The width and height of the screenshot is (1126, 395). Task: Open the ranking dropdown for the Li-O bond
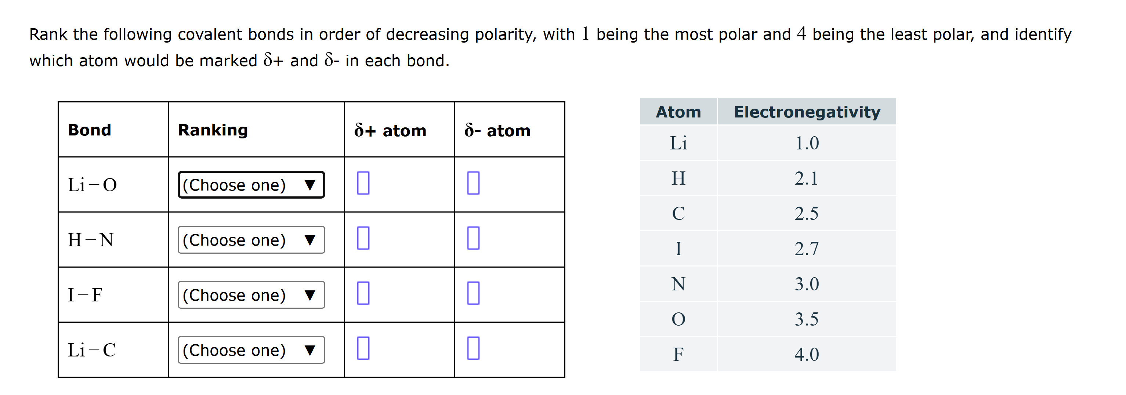[251, 185]
